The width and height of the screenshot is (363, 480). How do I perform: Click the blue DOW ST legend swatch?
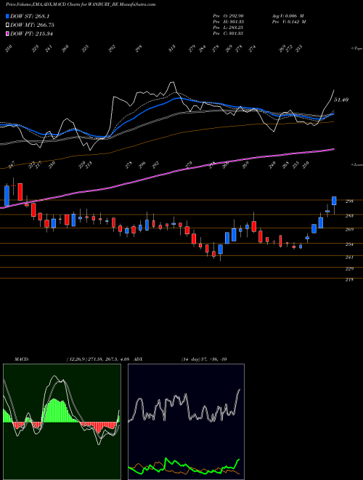pos(7,16)
